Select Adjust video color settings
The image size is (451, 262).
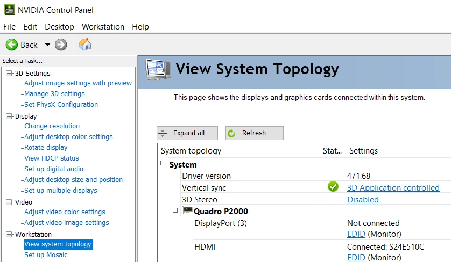click(65, 212)
